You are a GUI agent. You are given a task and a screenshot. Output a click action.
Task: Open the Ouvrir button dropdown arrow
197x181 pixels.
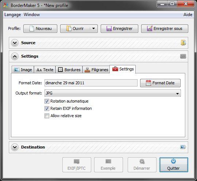click(93, 28)
